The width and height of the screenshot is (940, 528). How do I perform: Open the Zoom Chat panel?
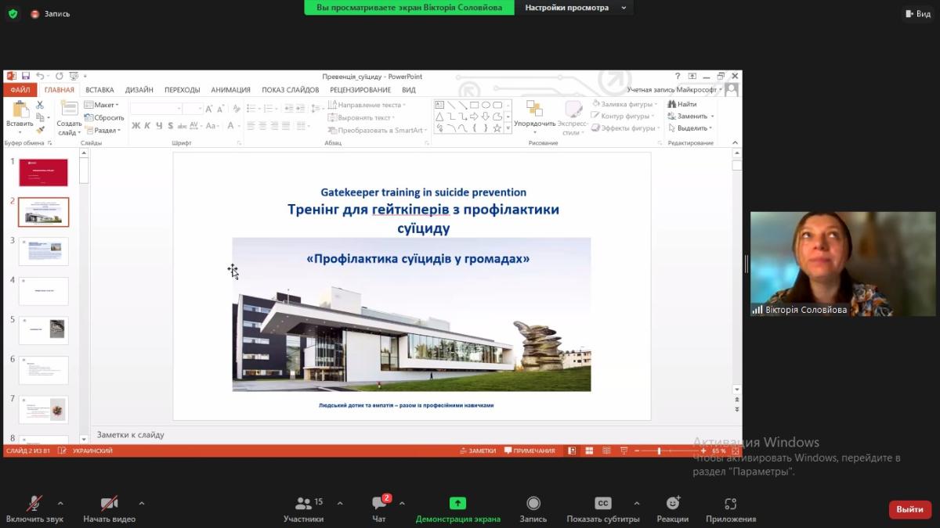pyautogui.click(x=379, y=504)
